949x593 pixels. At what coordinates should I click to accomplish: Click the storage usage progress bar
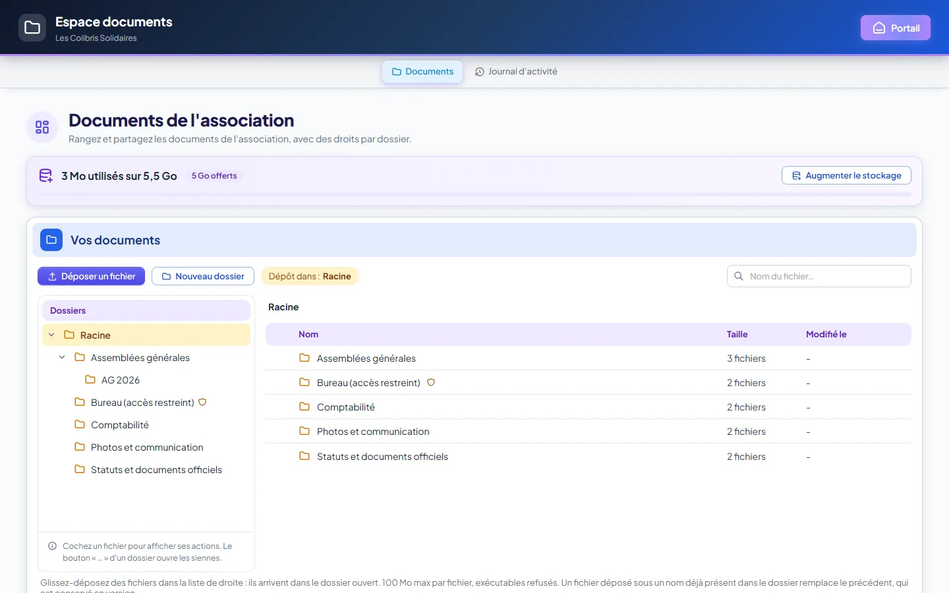pos(474,194)
